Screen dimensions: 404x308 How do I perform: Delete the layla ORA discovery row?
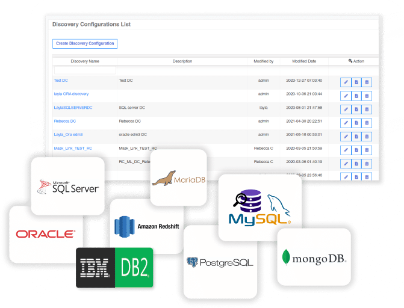click(367, 96)
